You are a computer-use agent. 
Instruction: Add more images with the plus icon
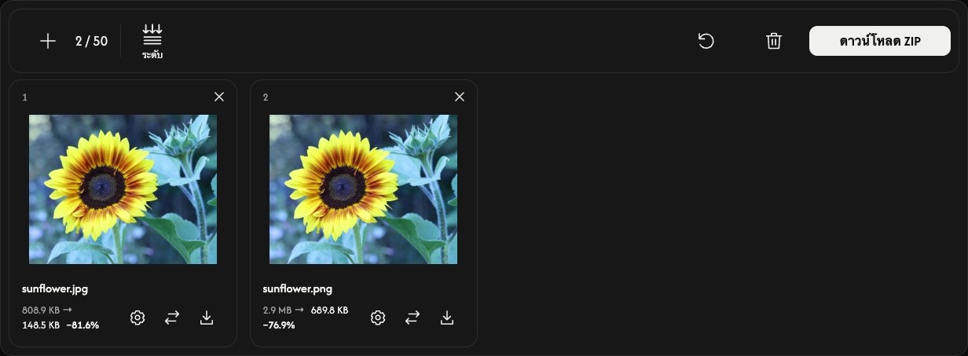click(48, 41)
